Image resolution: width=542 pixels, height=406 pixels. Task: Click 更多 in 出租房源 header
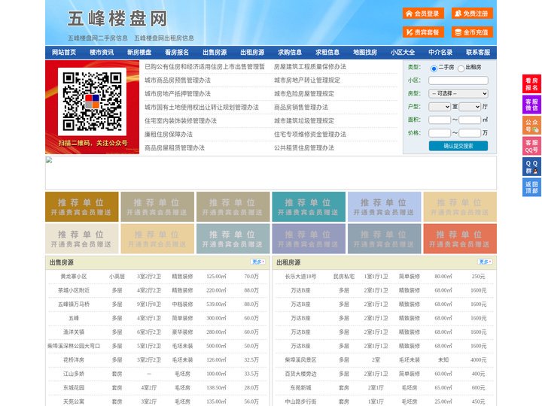pyautogui.click(x=485, y=262)
